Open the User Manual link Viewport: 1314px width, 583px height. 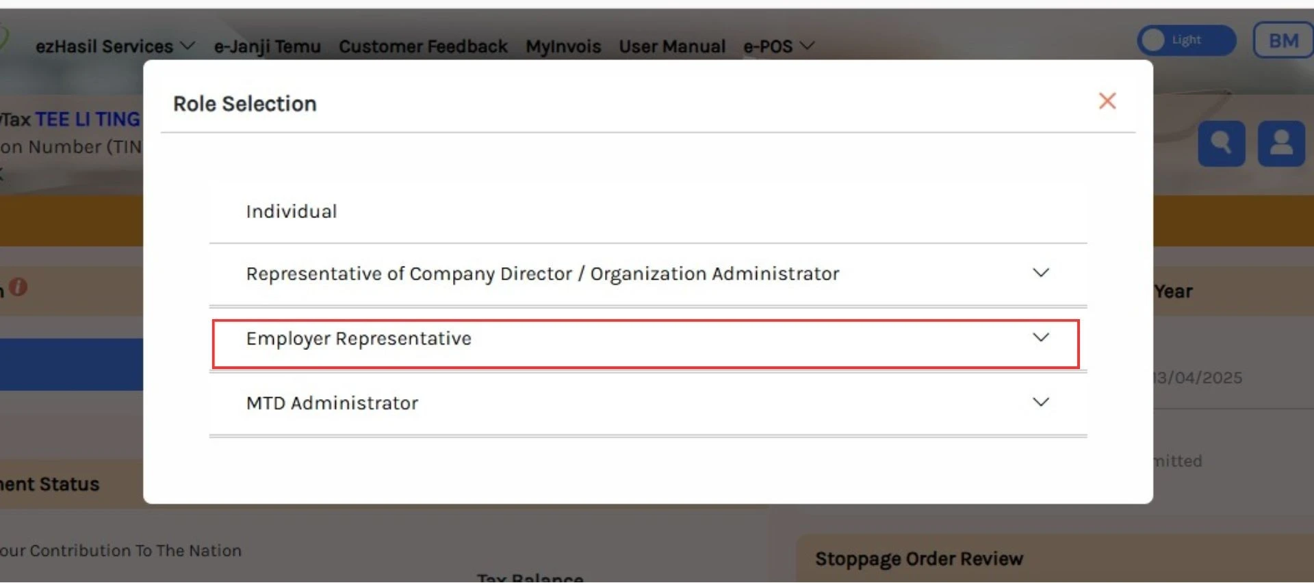(671, 46)
